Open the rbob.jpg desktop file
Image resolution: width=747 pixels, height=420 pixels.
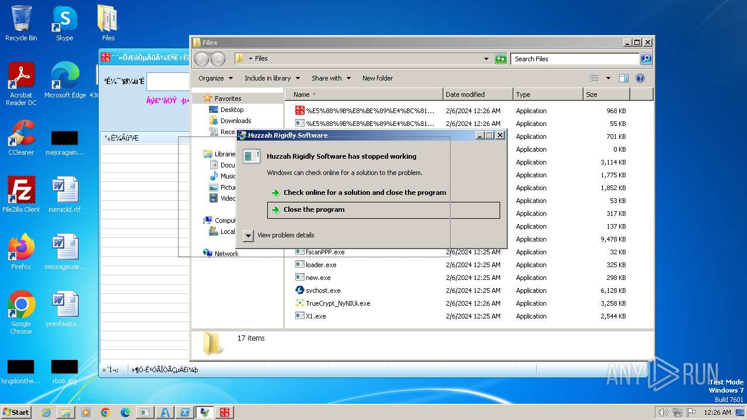click(65, 372)
